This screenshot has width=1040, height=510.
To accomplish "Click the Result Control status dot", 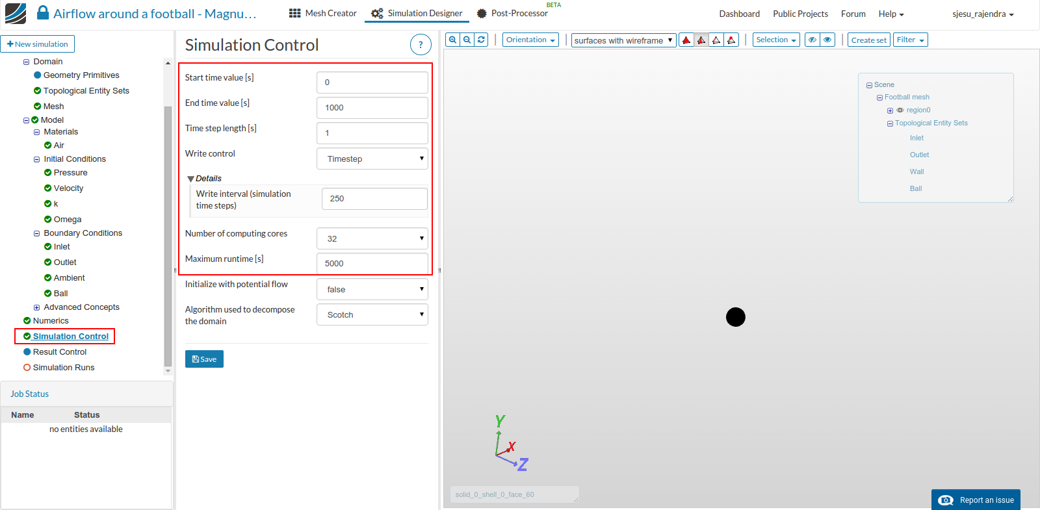I will pos(27,352).
